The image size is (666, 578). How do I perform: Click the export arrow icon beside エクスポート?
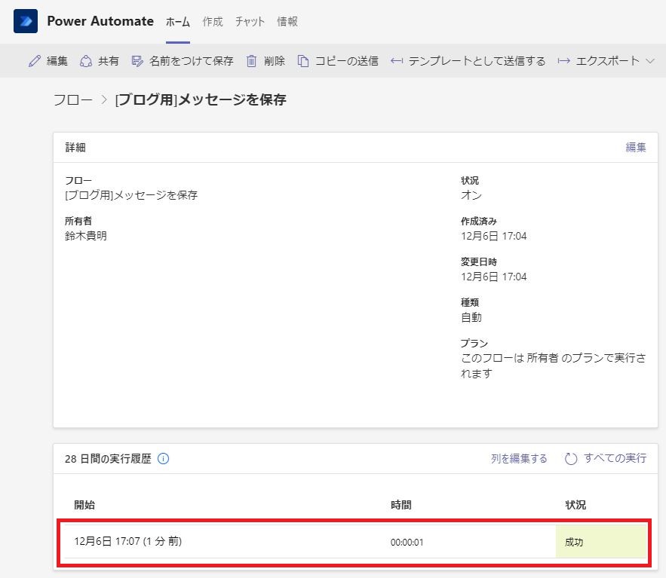563,61
